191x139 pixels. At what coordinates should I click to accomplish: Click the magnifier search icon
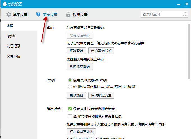pos(185,14)
